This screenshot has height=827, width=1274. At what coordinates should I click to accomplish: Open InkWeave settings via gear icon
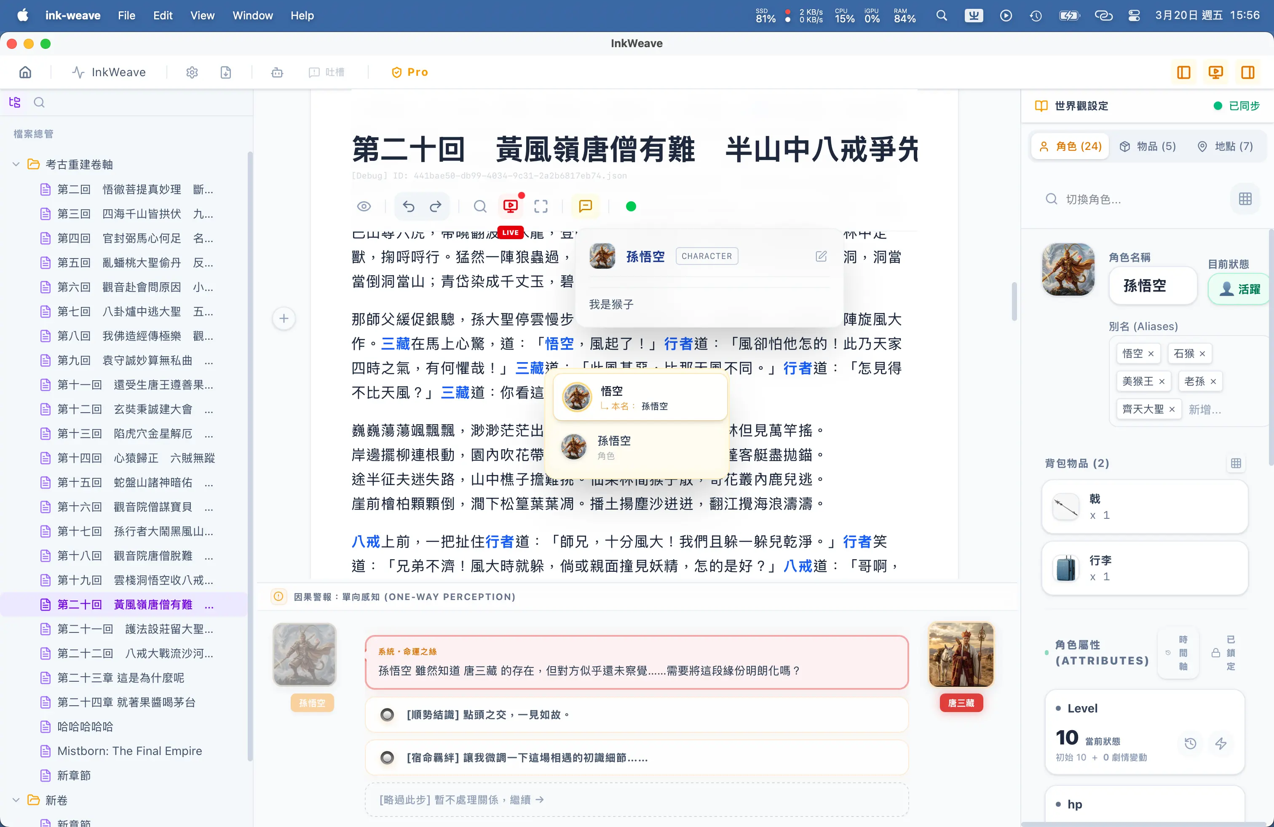click(x=192, y=72)
